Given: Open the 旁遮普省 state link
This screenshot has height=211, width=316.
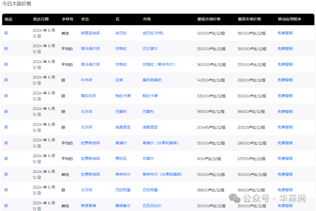Looking at the screenshot, I should [x=88, y=205].
